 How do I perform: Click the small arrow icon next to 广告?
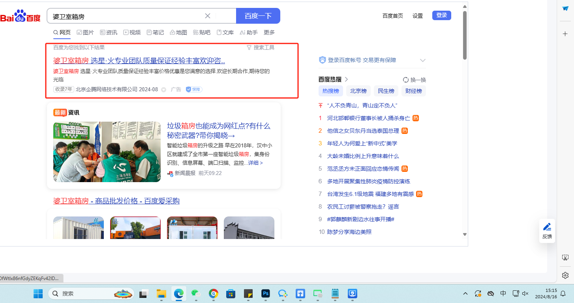164,90
